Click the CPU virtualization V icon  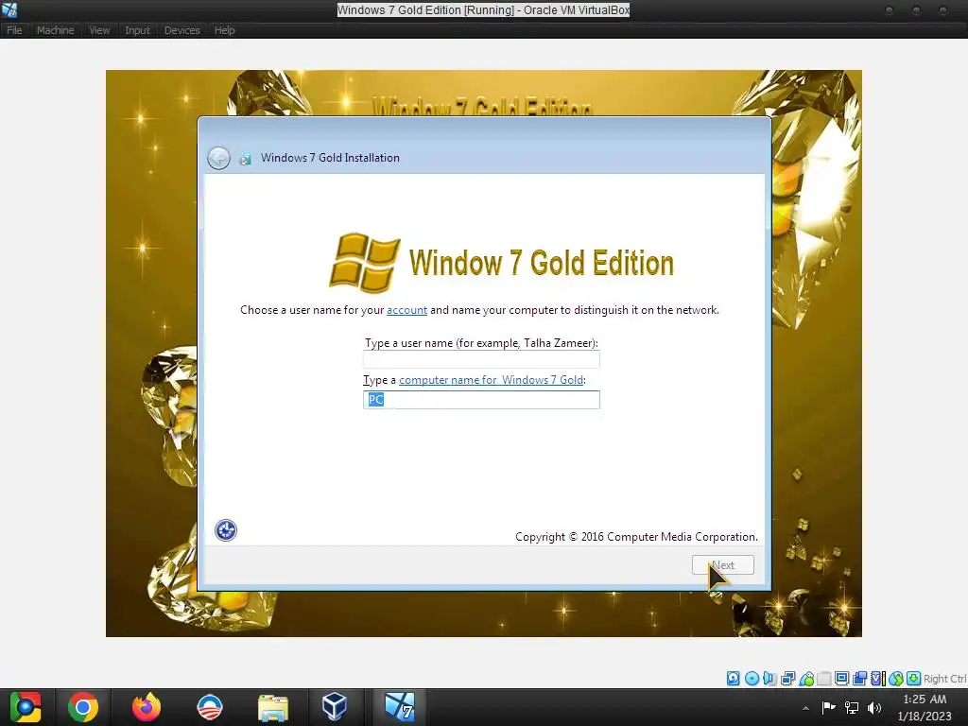[x=878, y=679]
